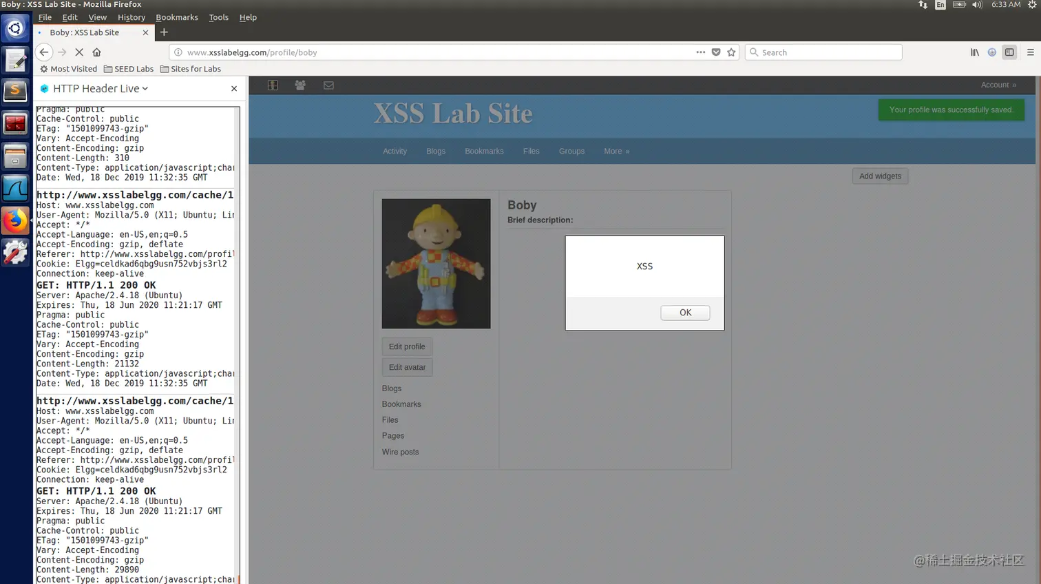Click the HTTP Header Live toolbar icon

click(992, 52)
